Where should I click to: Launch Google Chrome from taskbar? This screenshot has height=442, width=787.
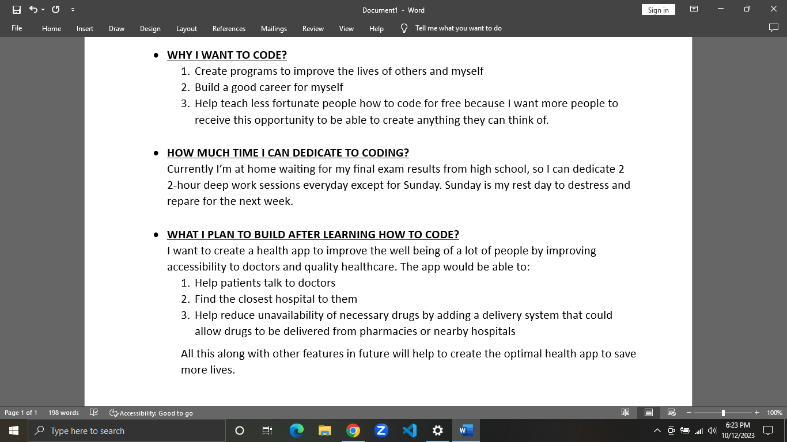coord(353,430)
